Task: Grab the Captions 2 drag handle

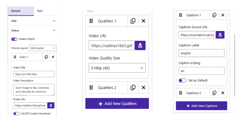Action: 180,93
